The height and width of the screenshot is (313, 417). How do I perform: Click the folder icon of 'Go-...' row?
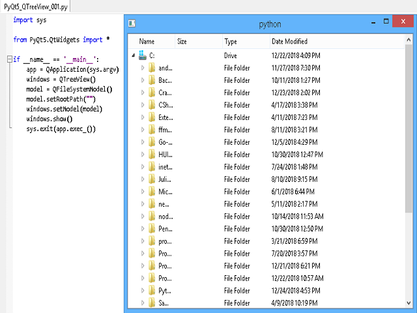(152, 142)
